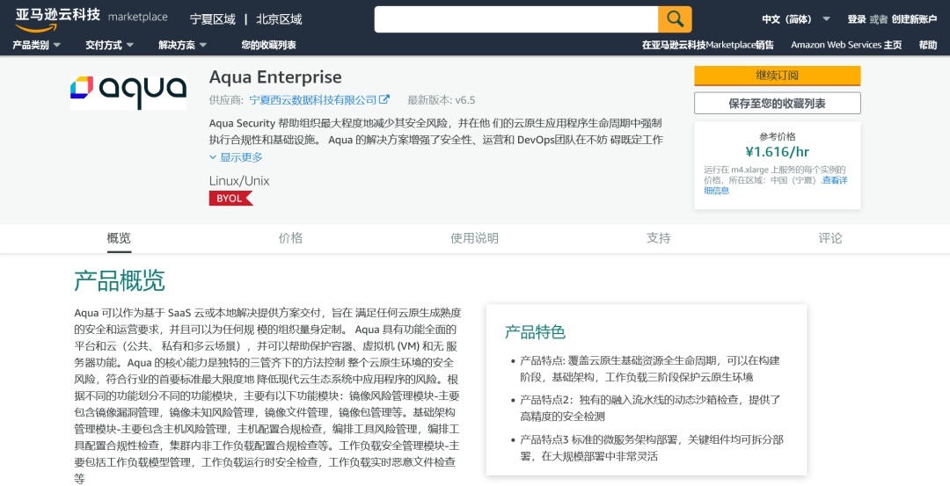Click the 继续订阅 button
Screen dimensions: 950x486
coord(778,76)
